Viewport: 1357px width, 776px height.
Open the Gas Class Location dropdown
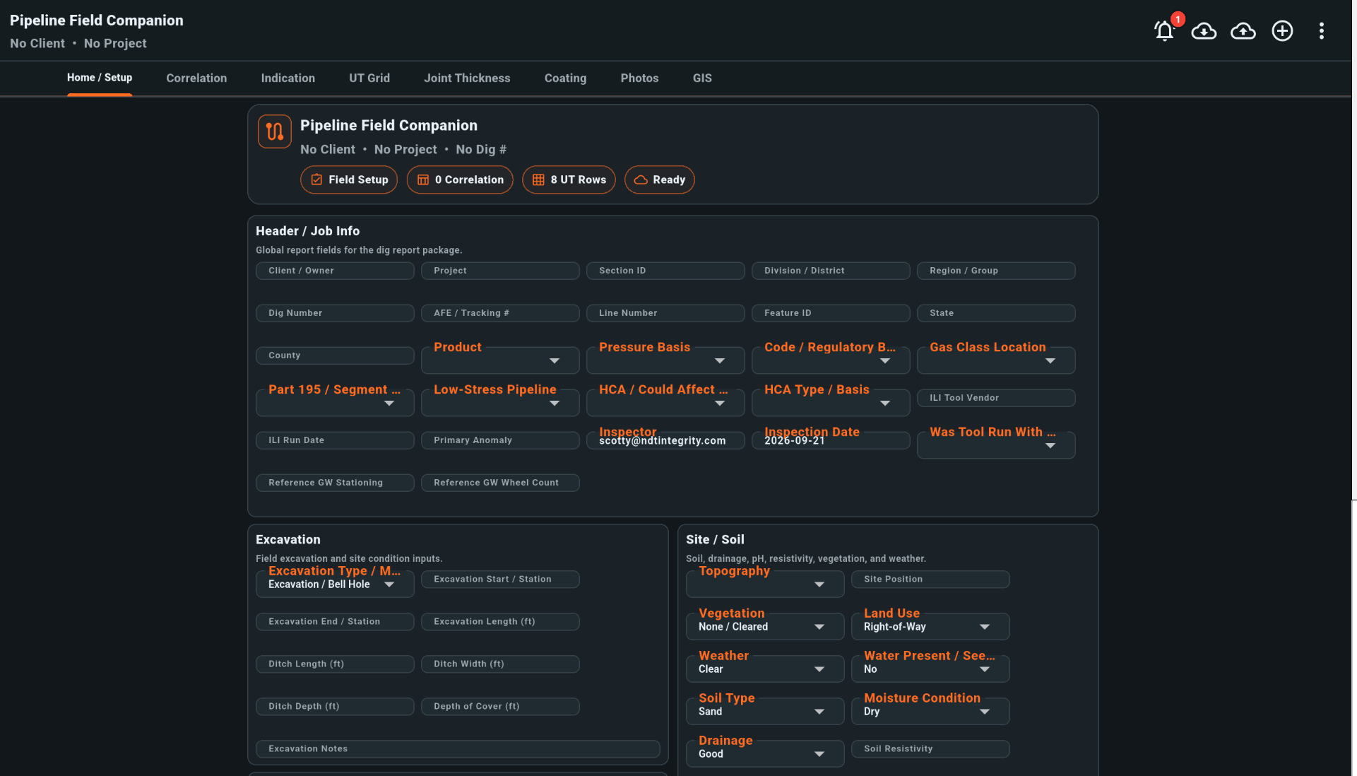coord(996,360)
